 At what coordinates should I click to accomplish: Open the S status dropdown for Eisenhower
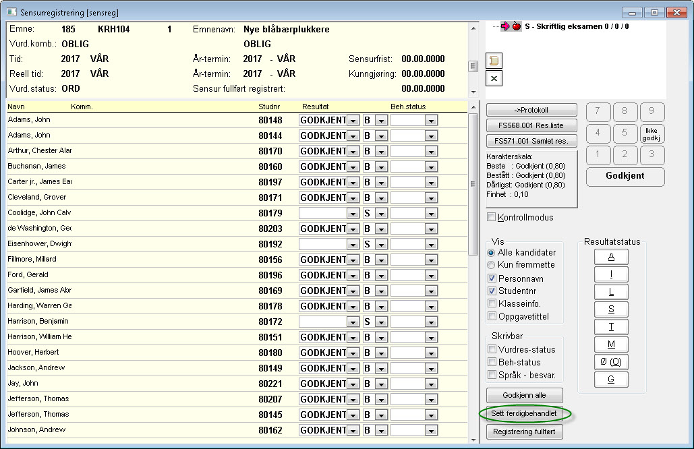382,245
